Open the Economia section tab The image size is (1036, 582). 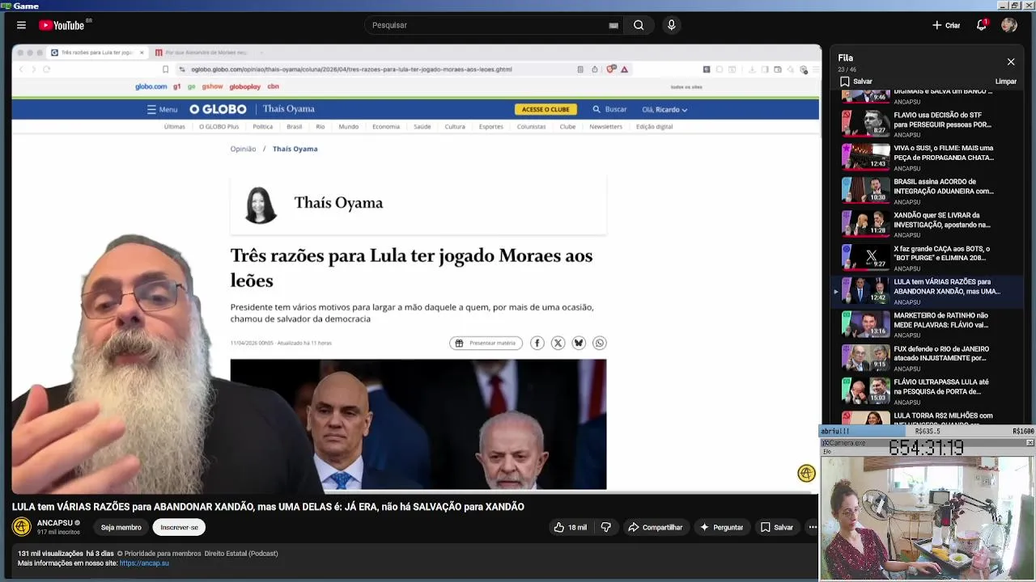(x=386, y=126)
